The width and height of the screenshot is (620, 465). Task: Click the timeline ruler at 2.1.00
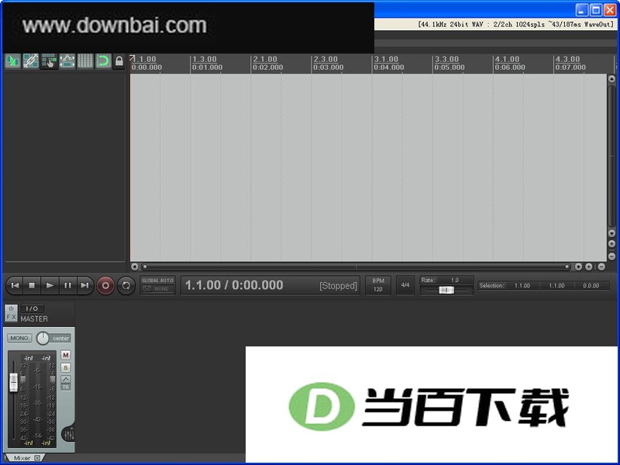(x=265, y=60)
